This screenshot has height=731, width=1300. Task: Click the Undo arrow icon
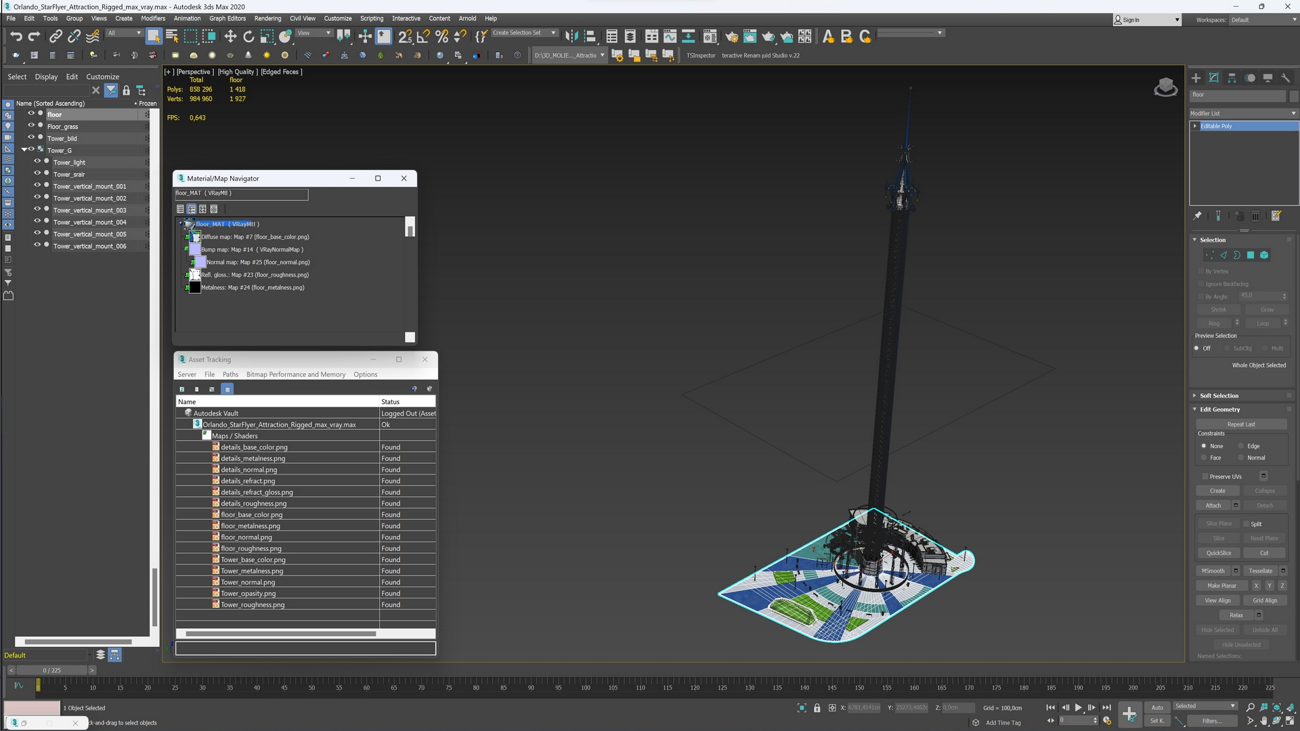pyautogui.click(x=16, y=36)
